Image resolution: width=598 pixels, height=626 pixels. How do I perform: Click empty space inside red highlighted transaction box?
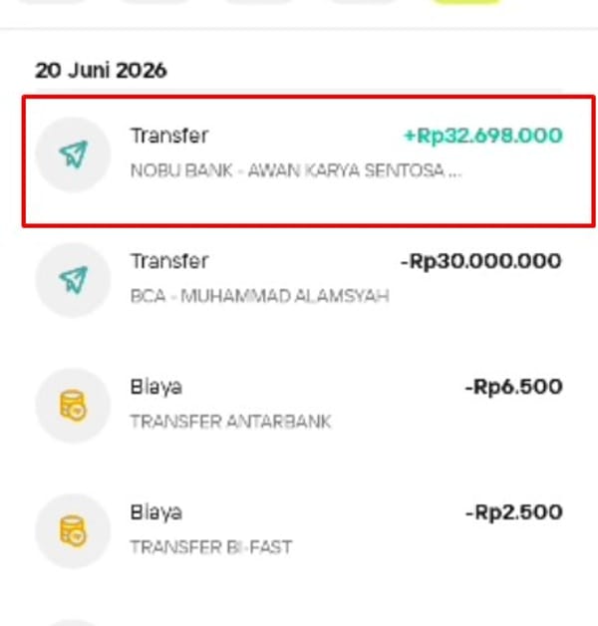pyautogui.click(x=319, y=203)
